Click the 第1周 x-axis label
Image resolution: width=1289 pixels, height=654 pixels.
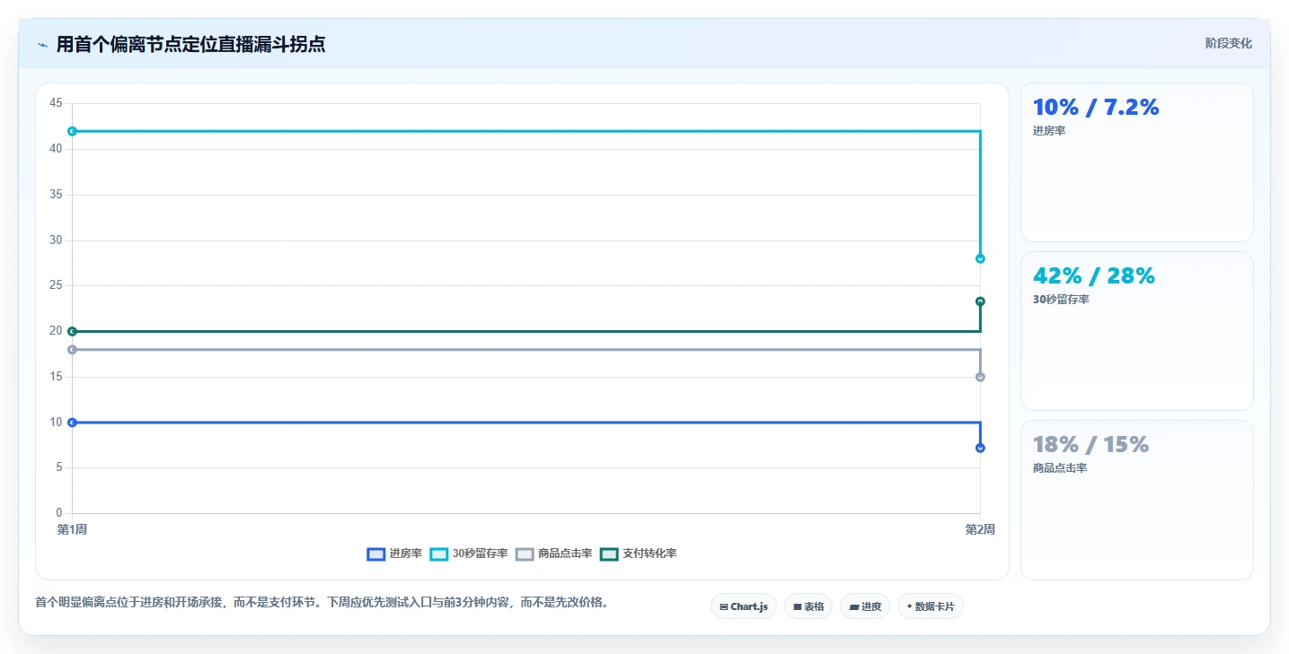(72, 529)
